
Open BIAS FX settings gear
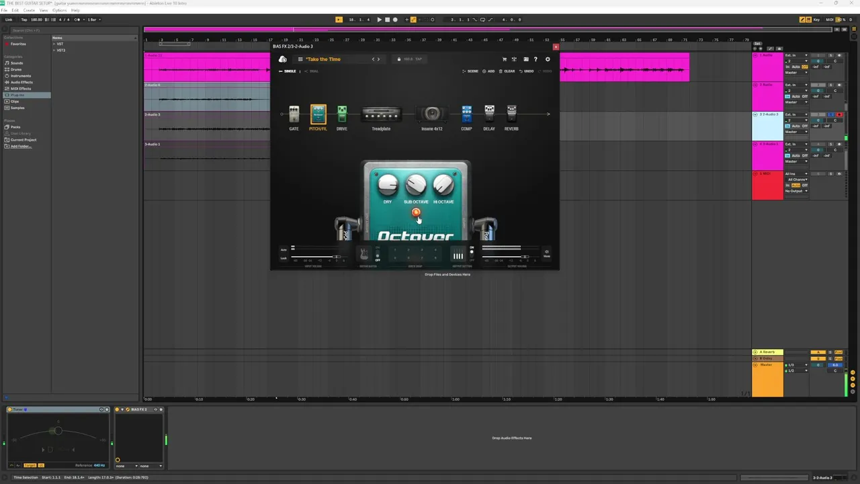pyautogui.click(x=548, y=59)
